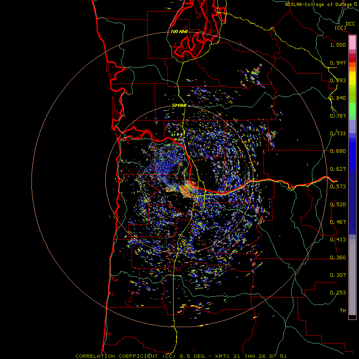359x359 pixels.
Task: Click the 0.307 scale value
Action: [338, 275]
